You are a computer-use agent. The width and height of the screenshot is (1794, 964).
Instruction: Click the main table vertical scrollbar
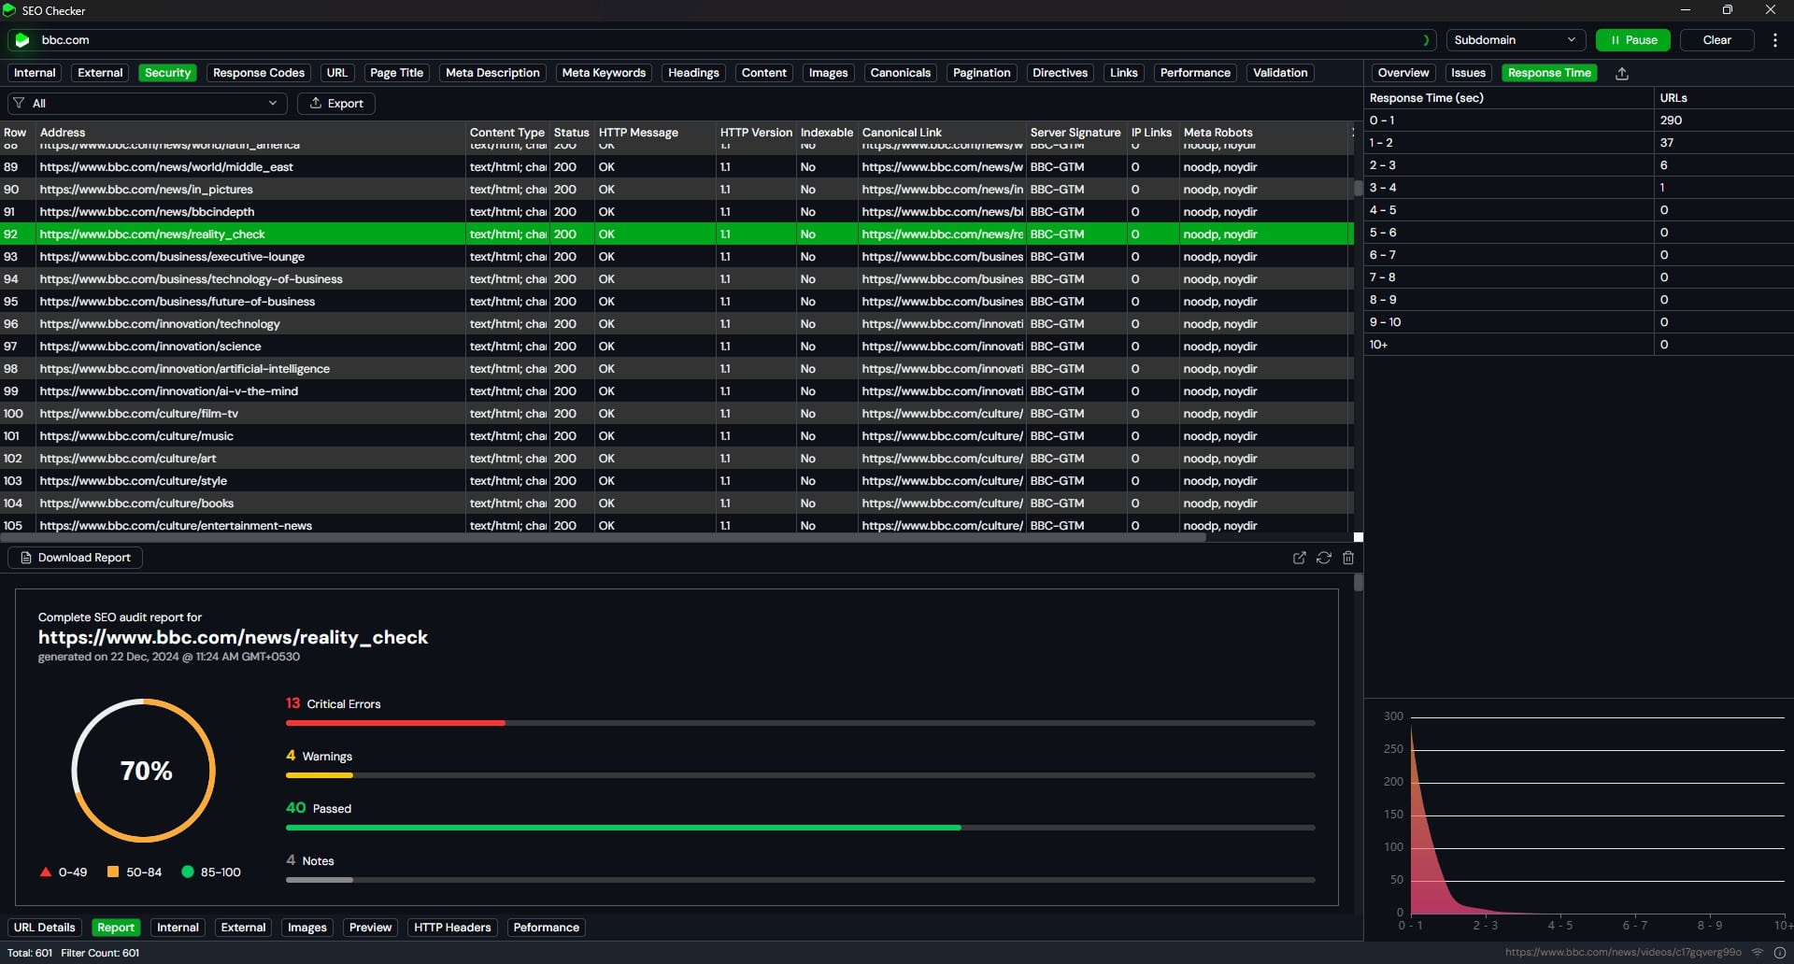point(1359,188)
